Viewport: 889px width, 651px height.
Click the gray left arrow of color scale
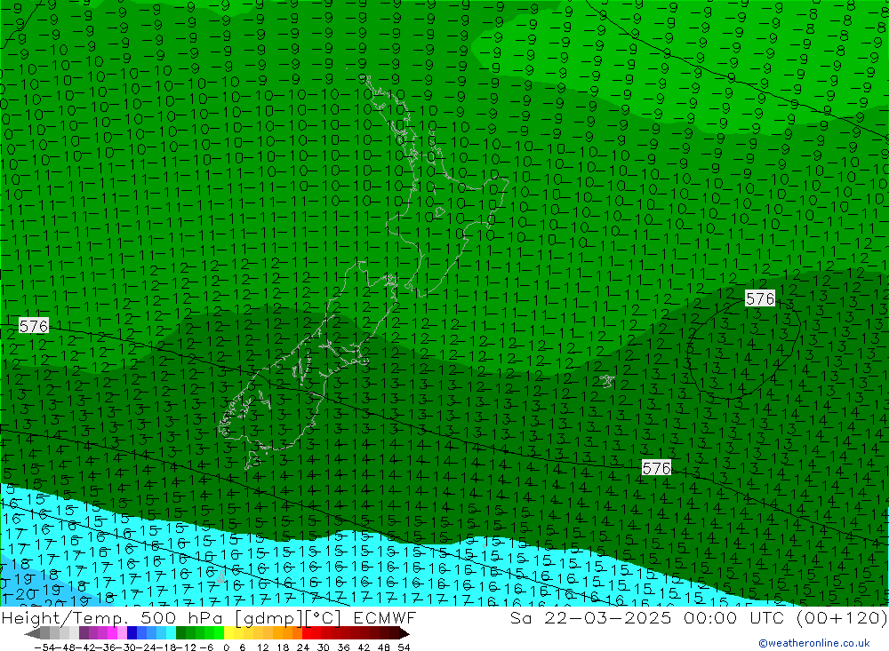tap(33, 633)
